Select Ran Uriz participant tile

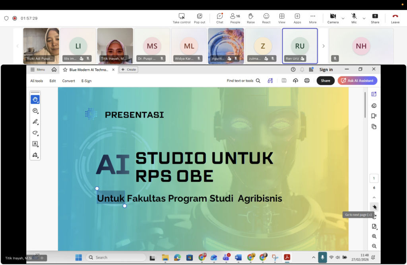[x=300, y=46]
